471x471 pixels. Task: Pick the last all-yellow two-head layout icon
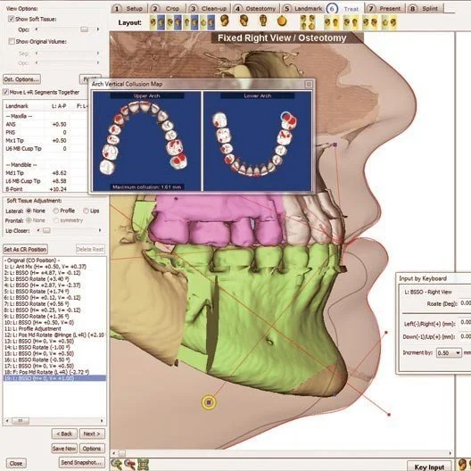389,22
